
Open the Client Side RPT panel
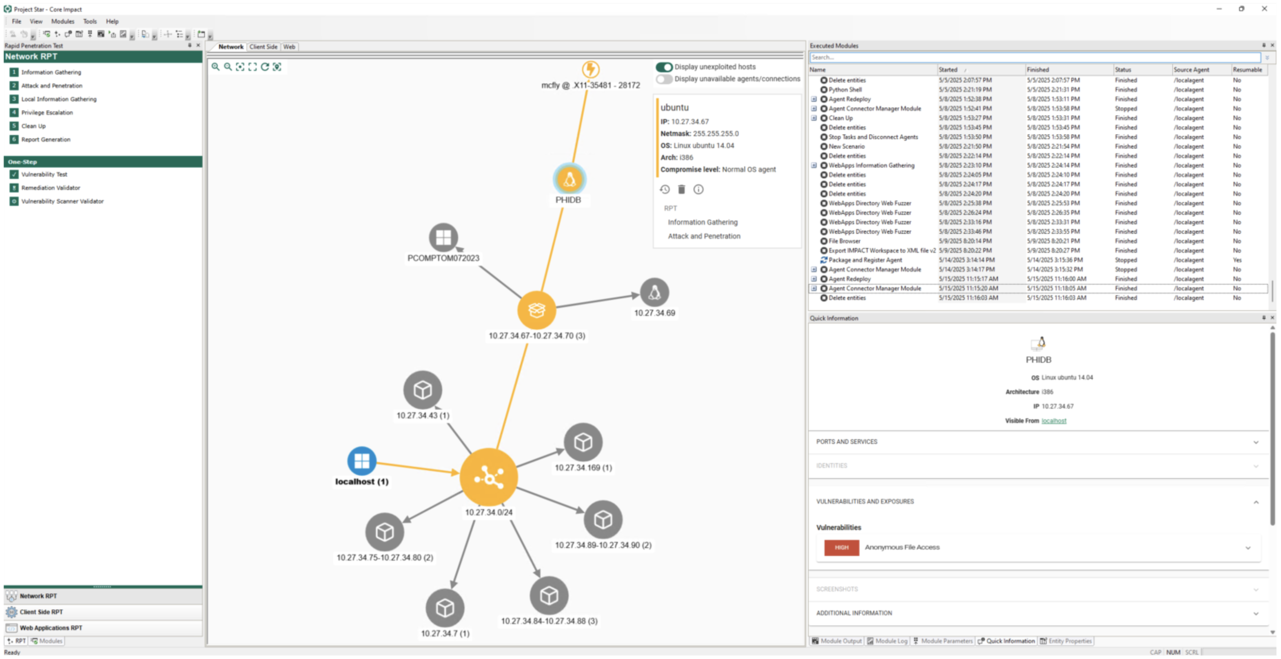102,612
